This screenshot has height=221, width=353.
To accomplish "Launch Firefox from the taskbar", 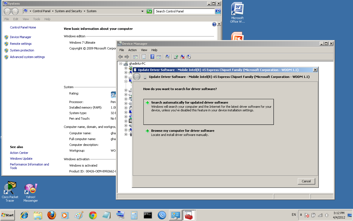I will (x=51, y=215).
